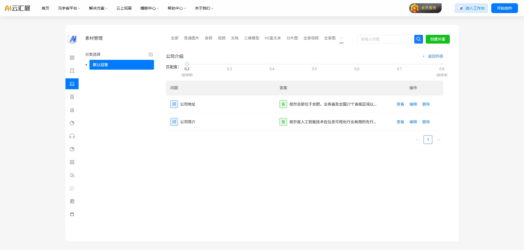Edit the 公司地址 question answer

(413, 104)
